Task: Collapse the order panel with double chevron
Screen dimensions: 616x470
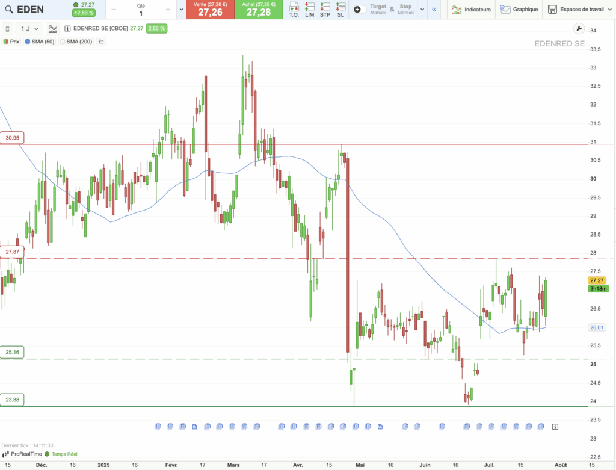Action: click(434, 10)
